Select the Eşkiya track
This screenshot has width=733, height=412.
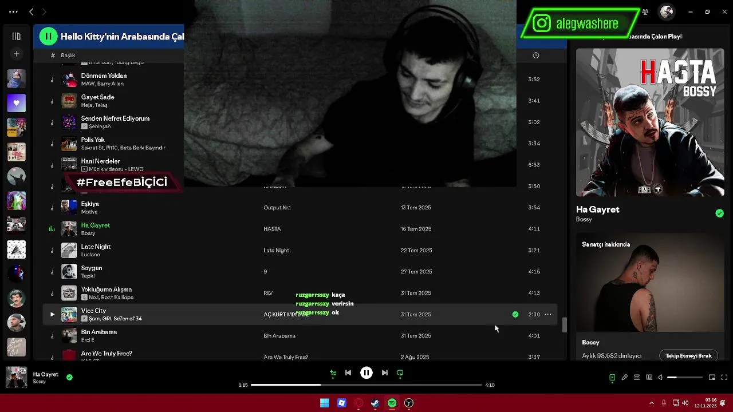[90, 204]
